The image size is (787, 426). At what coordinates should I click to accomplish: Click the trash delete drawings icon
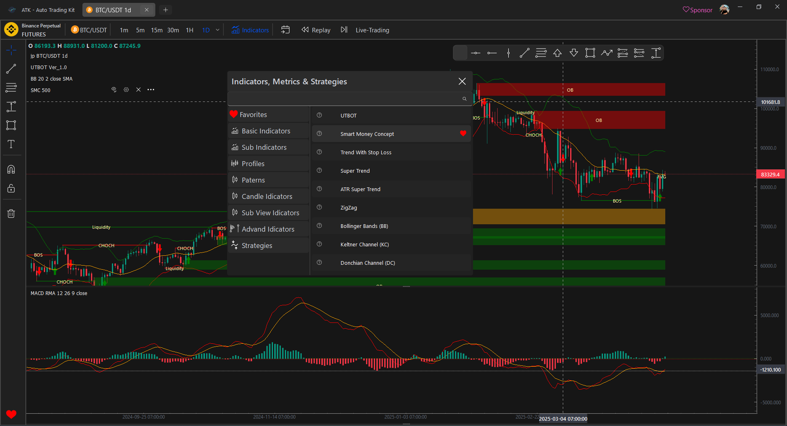(x=11, y=213)
